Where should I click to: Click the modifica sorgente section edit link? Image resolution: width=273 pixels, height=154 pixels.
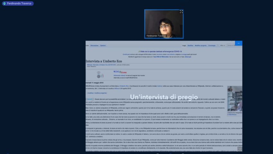(100, 93)
